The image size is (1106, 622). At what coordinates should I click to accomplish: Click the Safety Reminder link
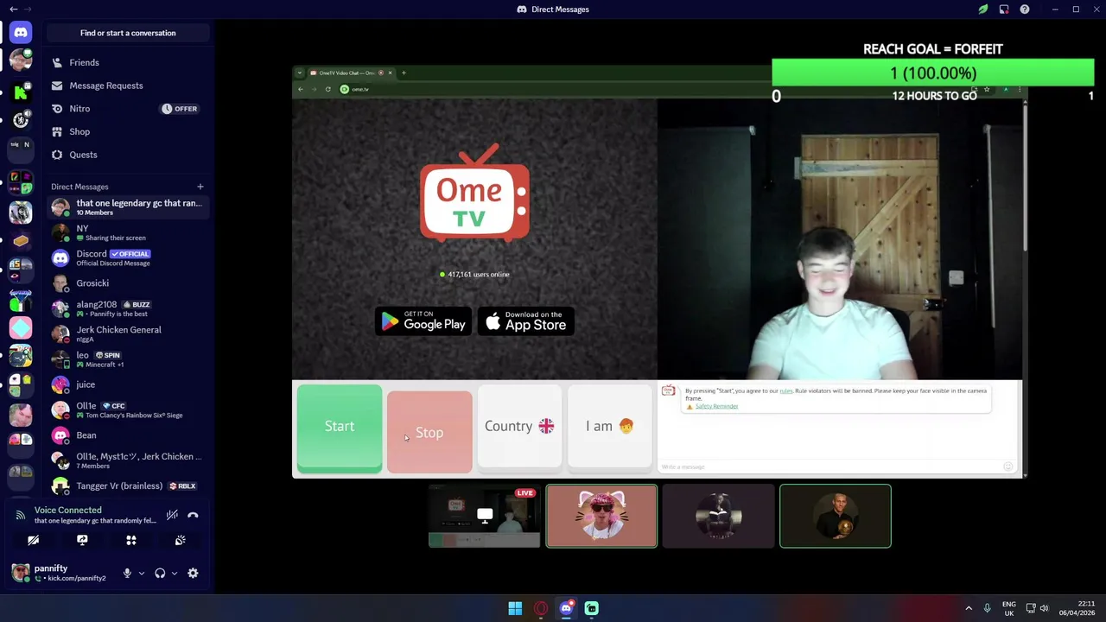716,406
